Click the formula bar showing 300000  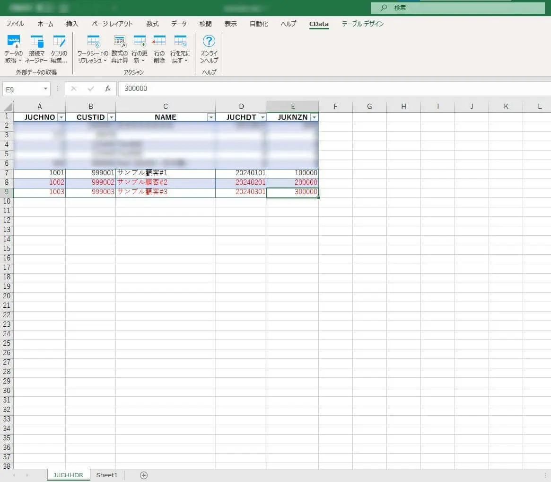click(334, 89)
